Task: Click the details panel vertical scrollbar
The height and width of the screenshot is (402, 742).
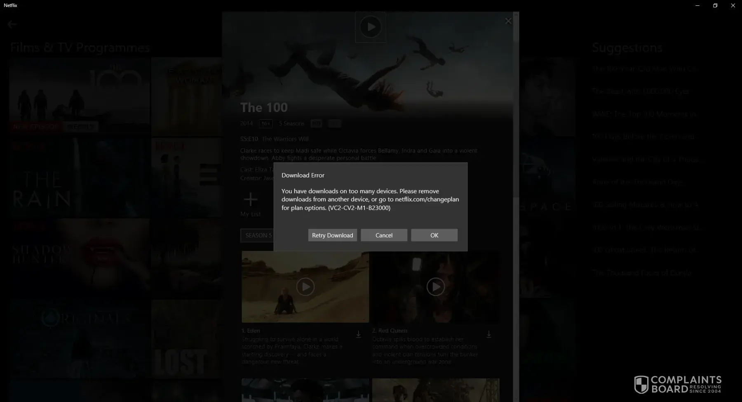Action: (x=516, y=206)
